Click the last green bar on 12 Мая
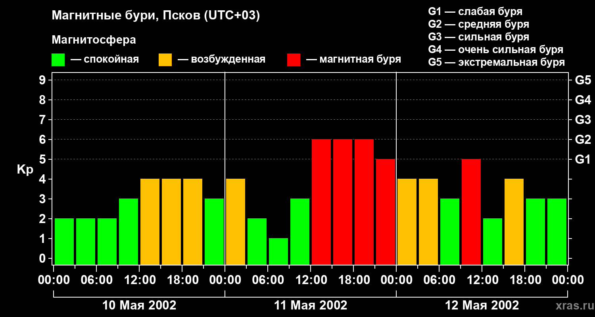The height and width of the screenshot is (317, 595). (x=557, y=231)
